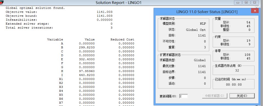Screen dimensions: 263x106
Task: Select variable H value 97.95960
Action: 87,71
